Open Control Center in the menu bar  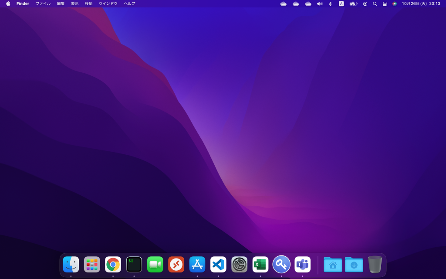pos(385,3)
